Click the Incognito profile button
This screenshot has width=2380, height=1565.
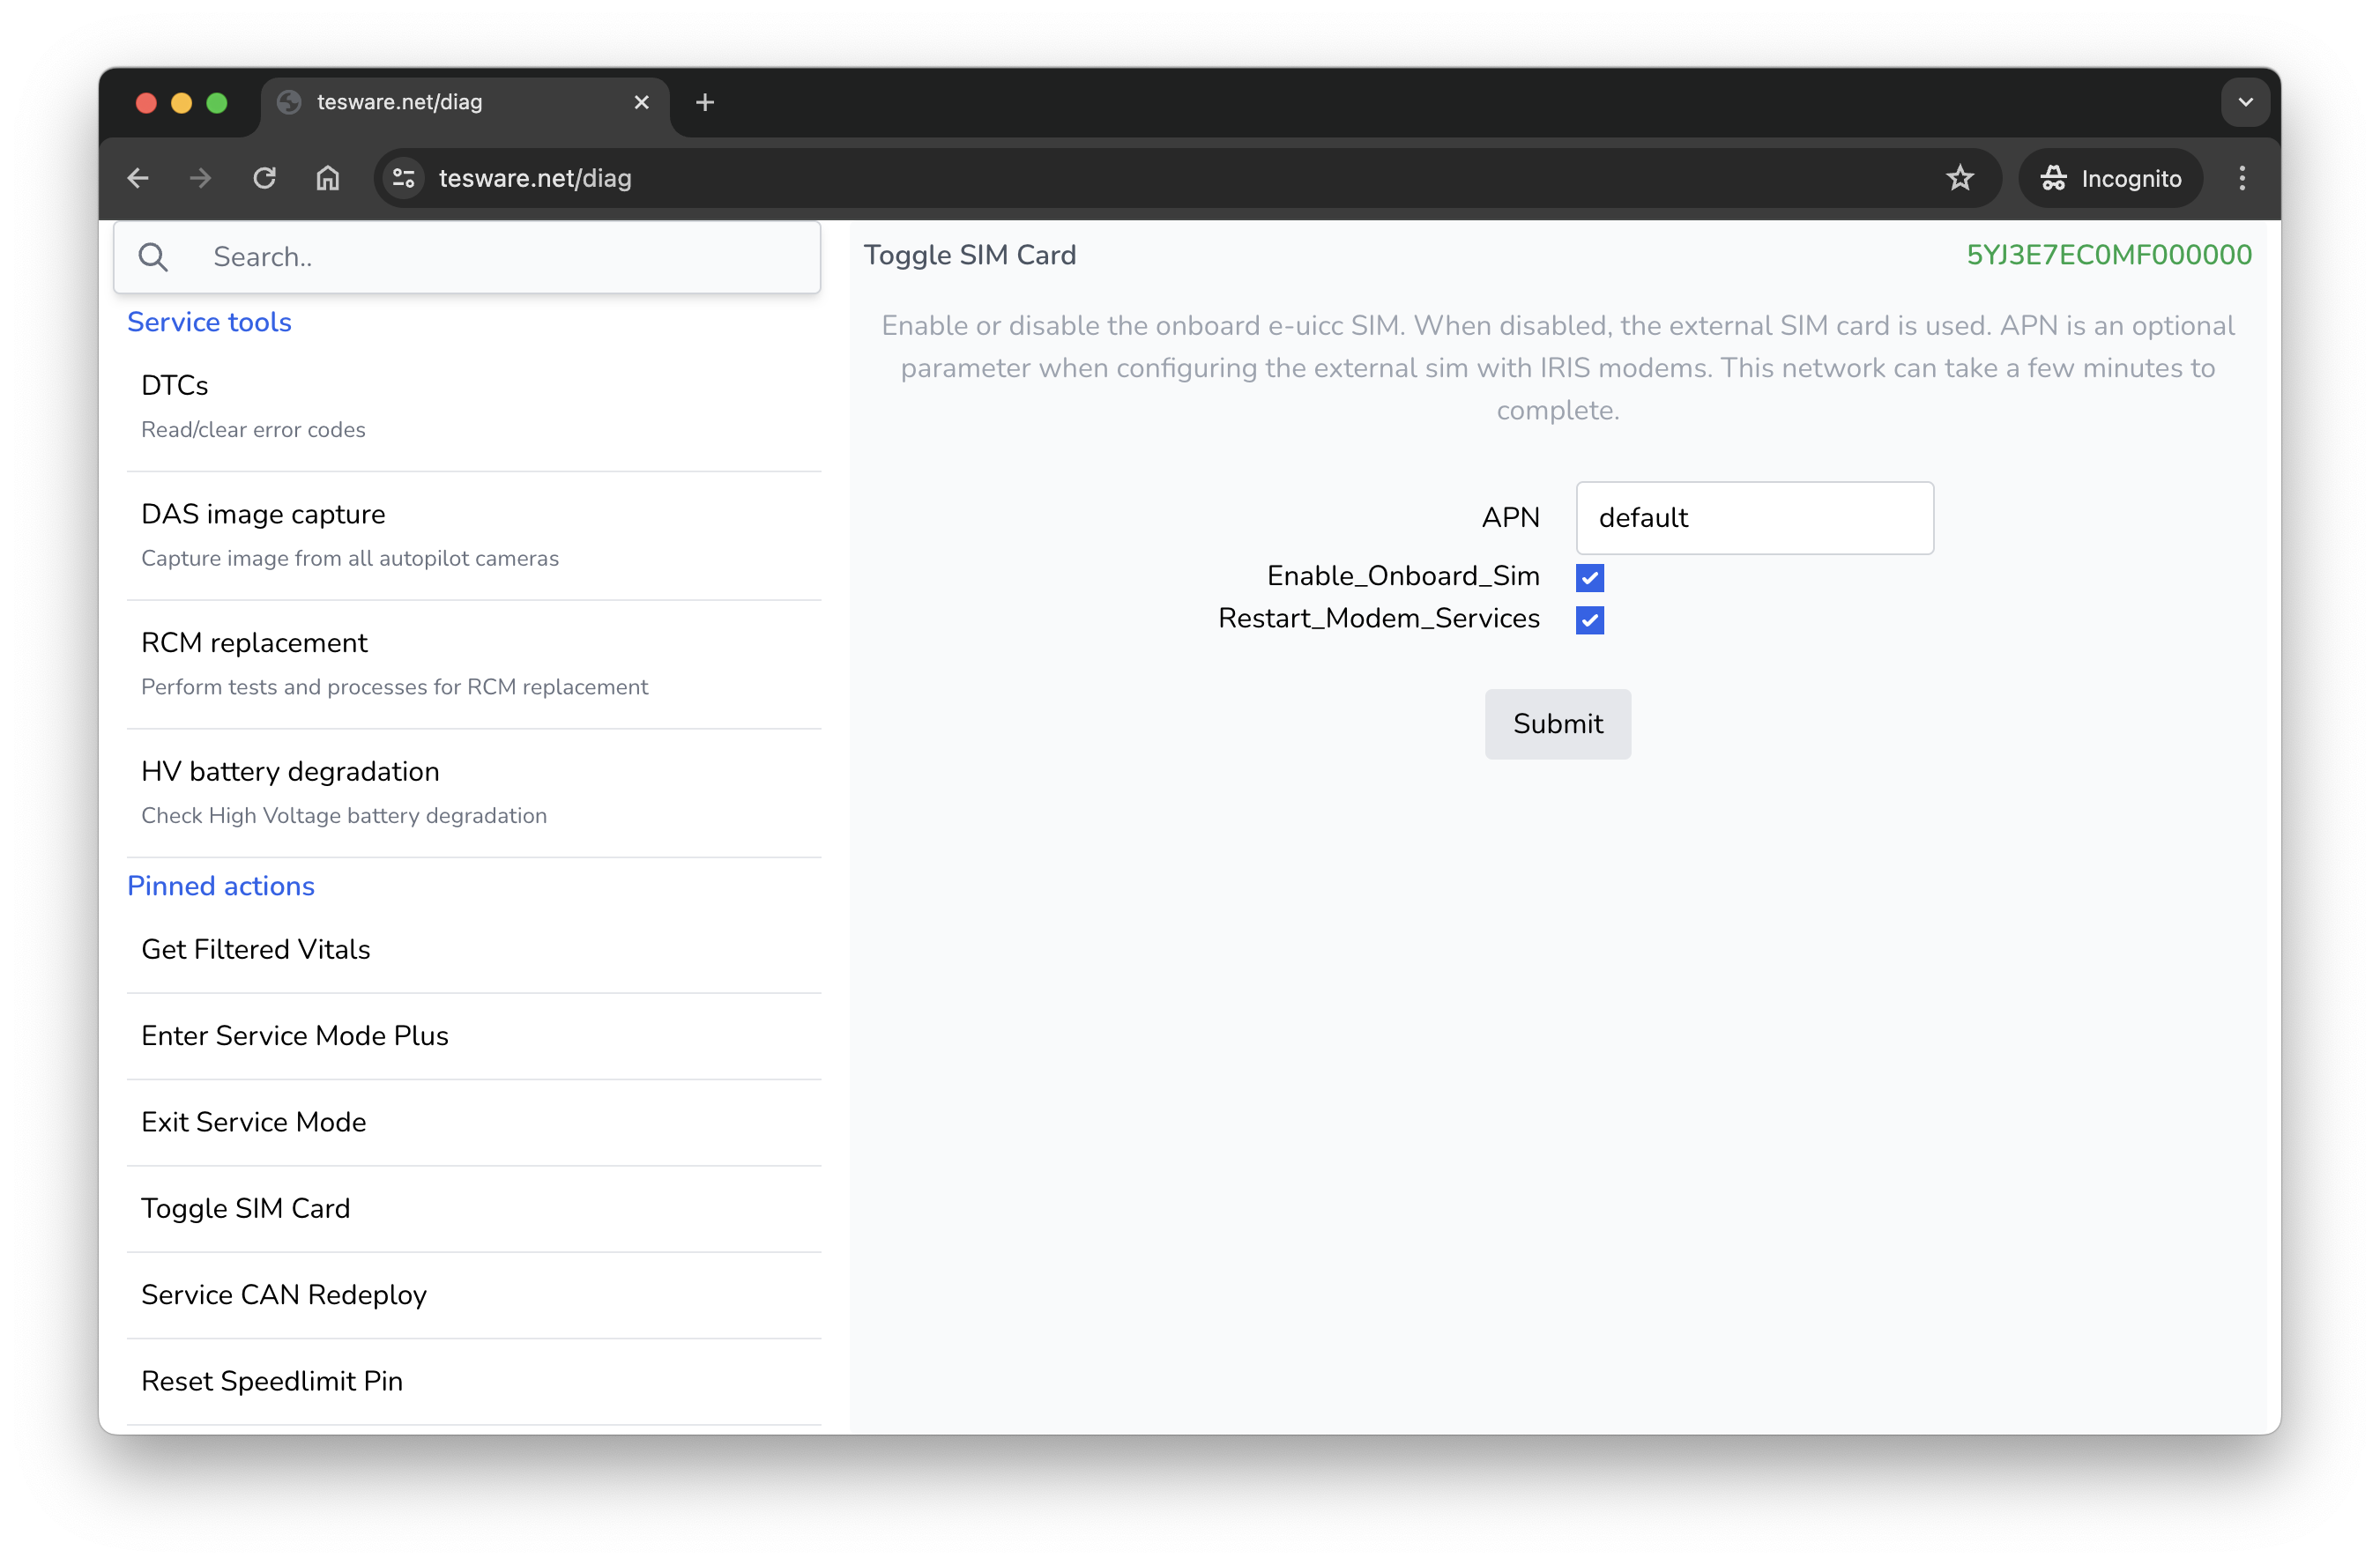(x=2110, y=178)
